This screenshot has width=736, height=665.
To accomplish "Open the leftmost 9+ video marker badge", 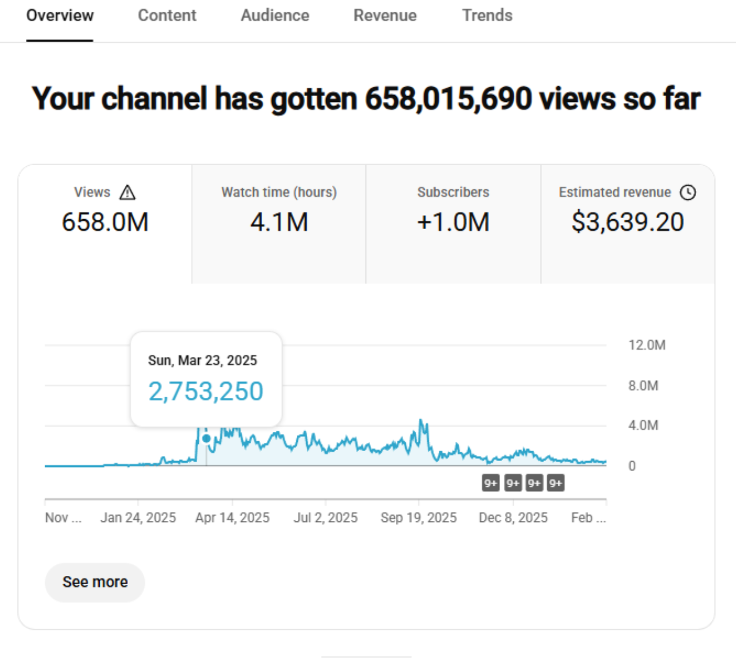I will 491,483.
